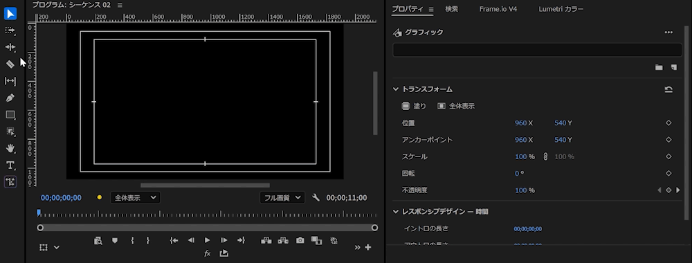Toggle the 位置 keyframe diamond
Viewport: 692px width, 263px height.
[x=668, y=123]
